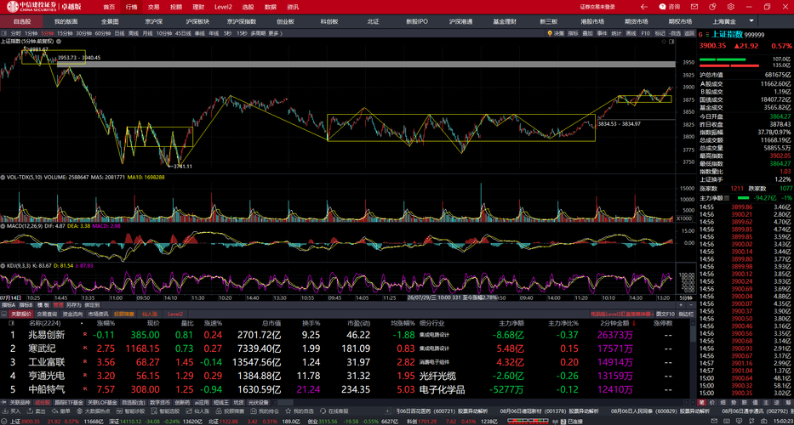Switch chart period to 日线

pos(119,33)
